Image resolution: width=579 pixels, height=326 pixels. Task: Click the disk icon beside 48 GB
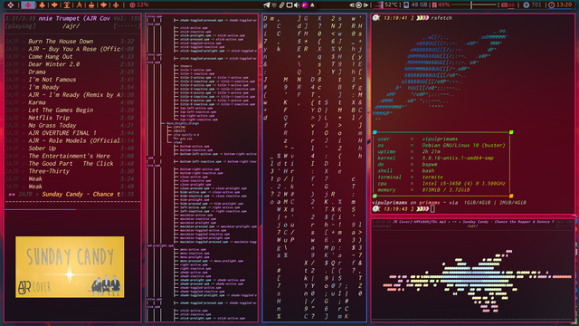(x=406, y=5)
